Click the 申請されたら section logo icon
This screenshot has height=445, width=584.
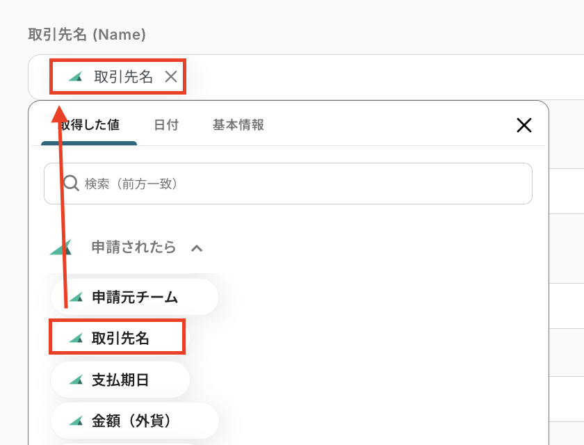61,247
